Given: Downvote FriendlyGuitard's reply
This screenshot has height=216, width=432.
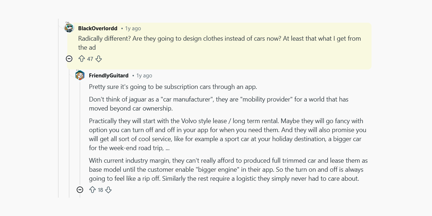Looking at the screenshot, I should pyautogui.click(x=108, y=189).
